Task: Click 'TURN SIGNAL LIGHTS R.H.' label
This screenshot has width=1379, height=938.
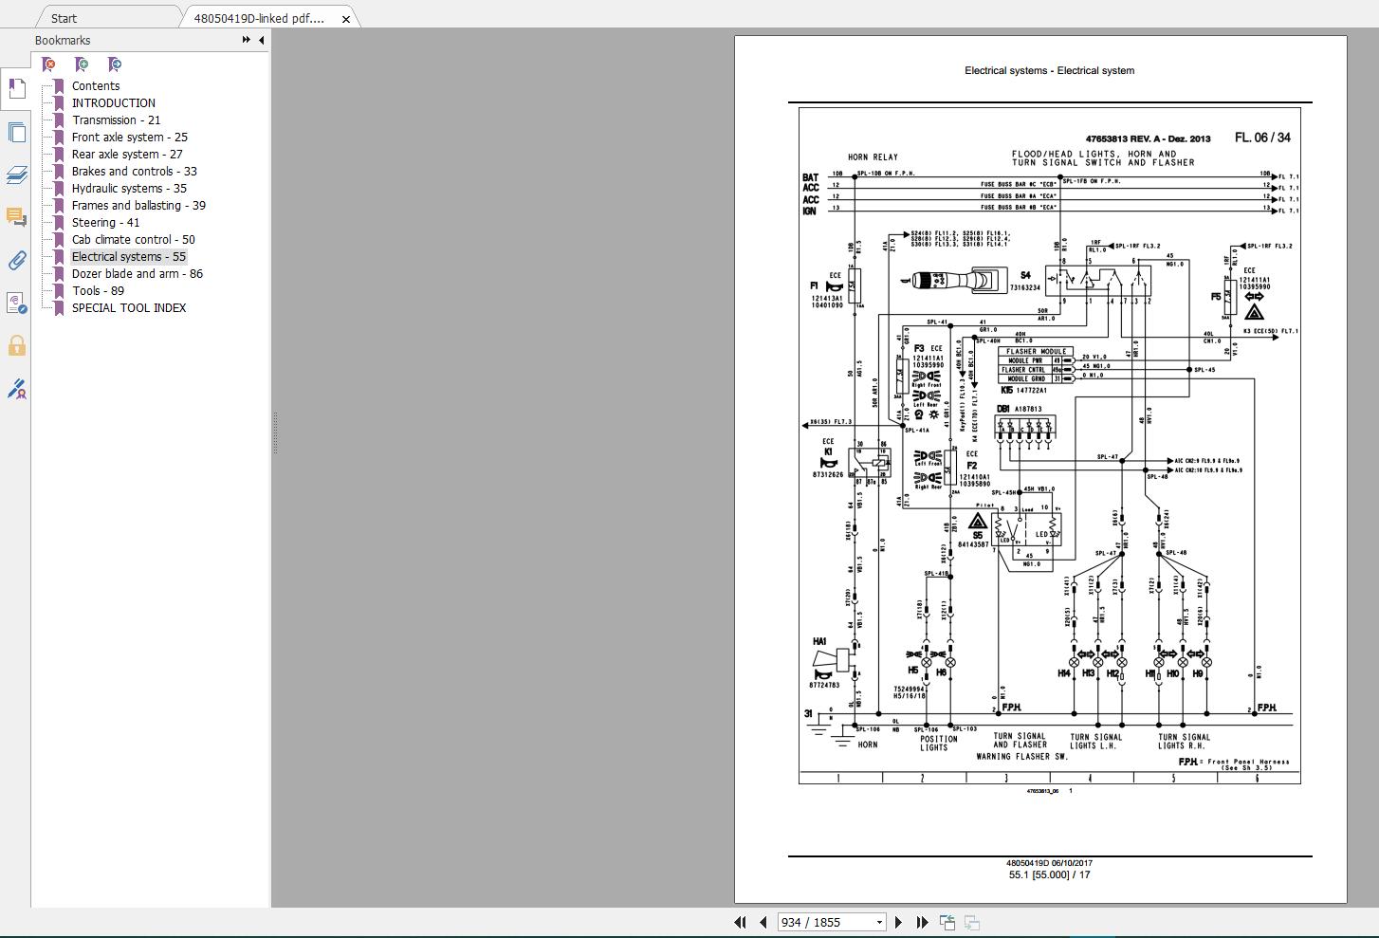Action: pyautogui.click(x=1184, y=741)
